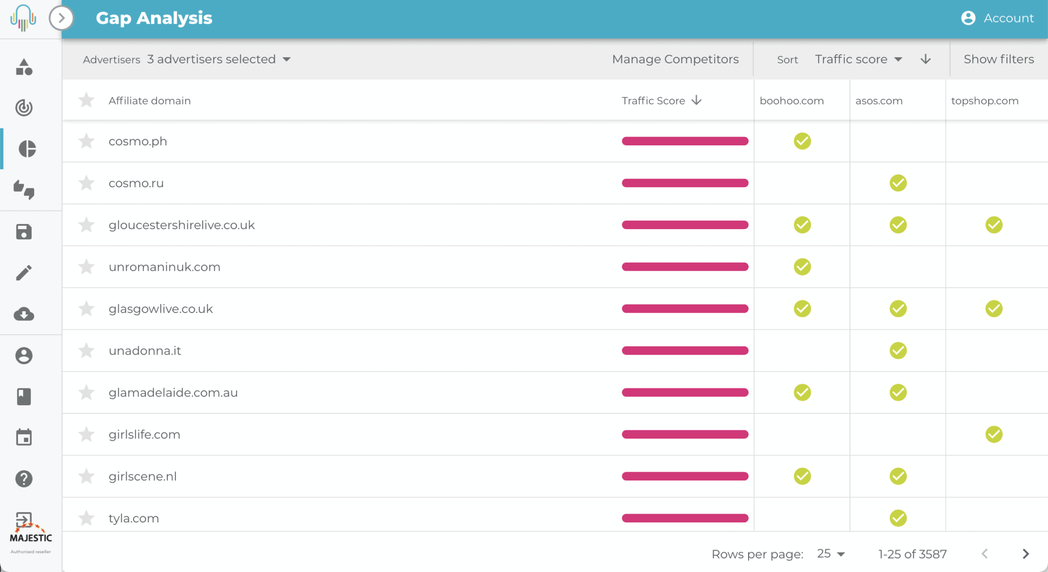Viewport: 1048px width, 572px height.
Task: Click the save floppy disk icon
Action: 24,232
